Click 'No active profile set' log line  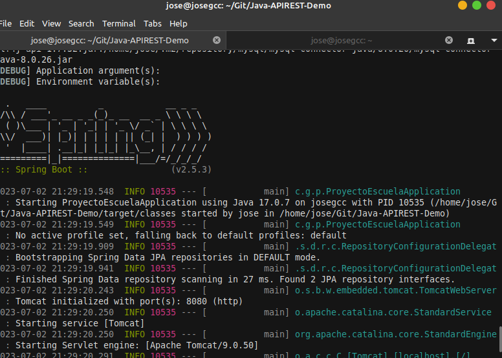181,235
